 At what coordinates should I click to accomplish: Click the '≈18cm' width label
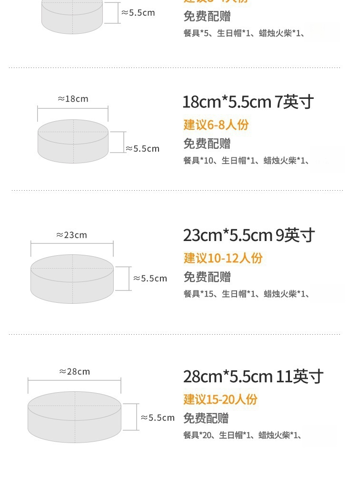click(x=73, y=99)
